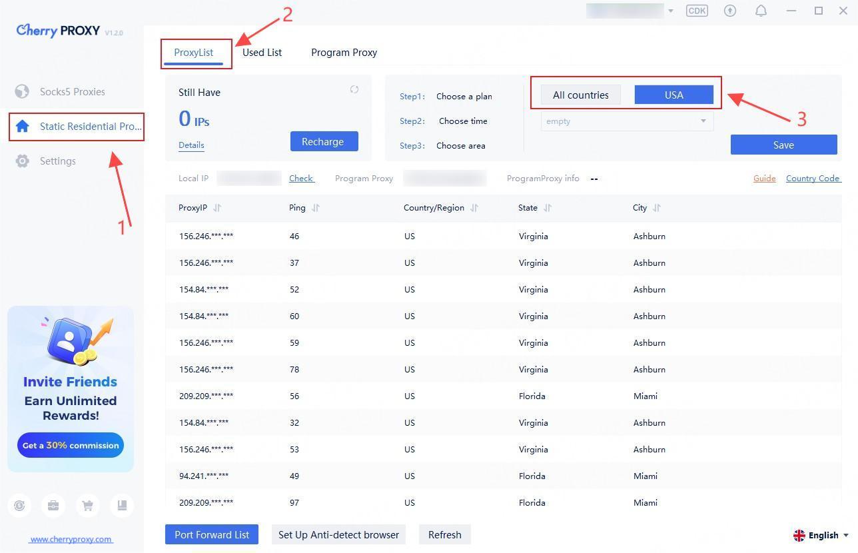Click the briefcase icon in sidebar

[53, 506]
